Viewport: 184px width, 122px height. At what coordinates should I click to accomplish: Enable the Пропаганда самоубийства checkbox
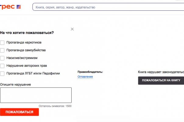(2, 50)
